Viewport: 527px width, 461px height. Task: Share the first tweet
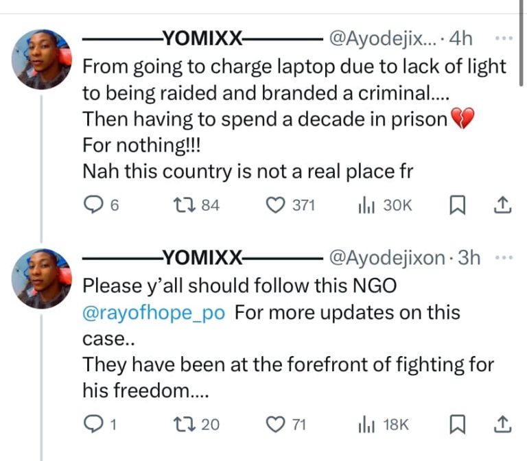[x=502, y=204]
